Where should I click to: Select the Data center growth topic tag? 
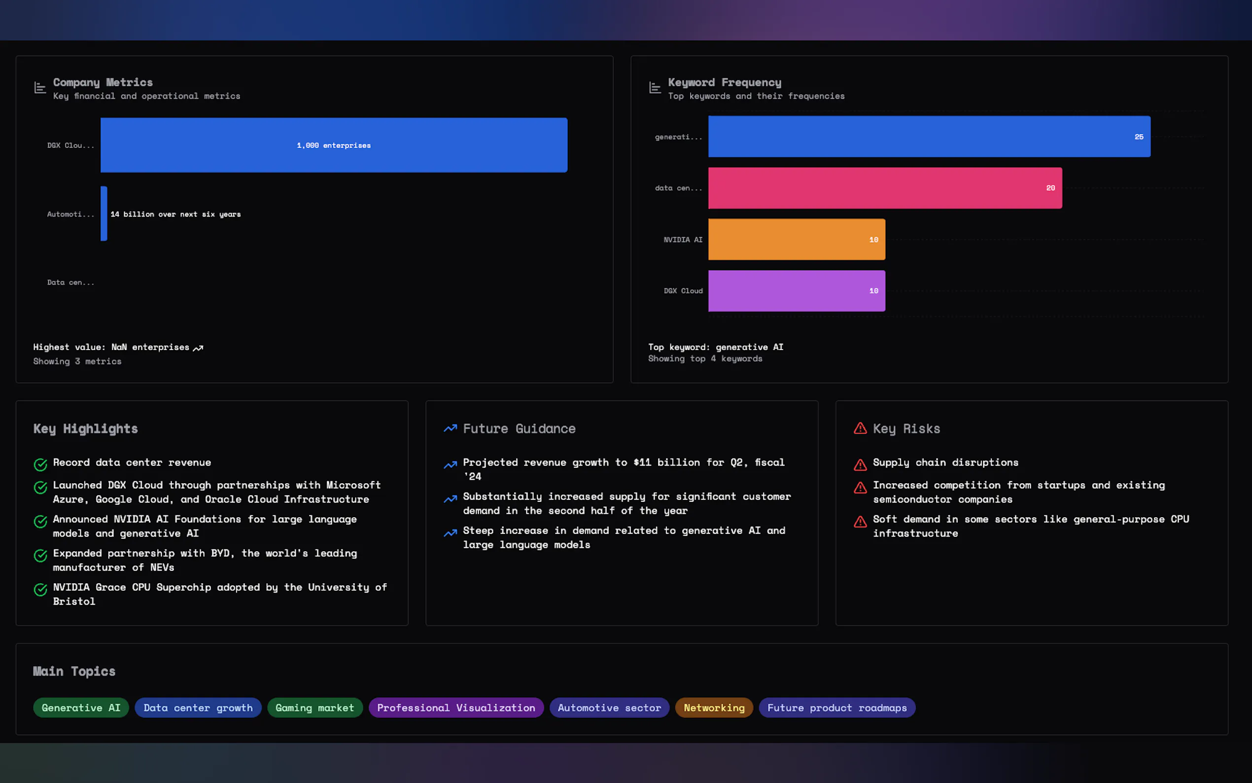(198, 708)
